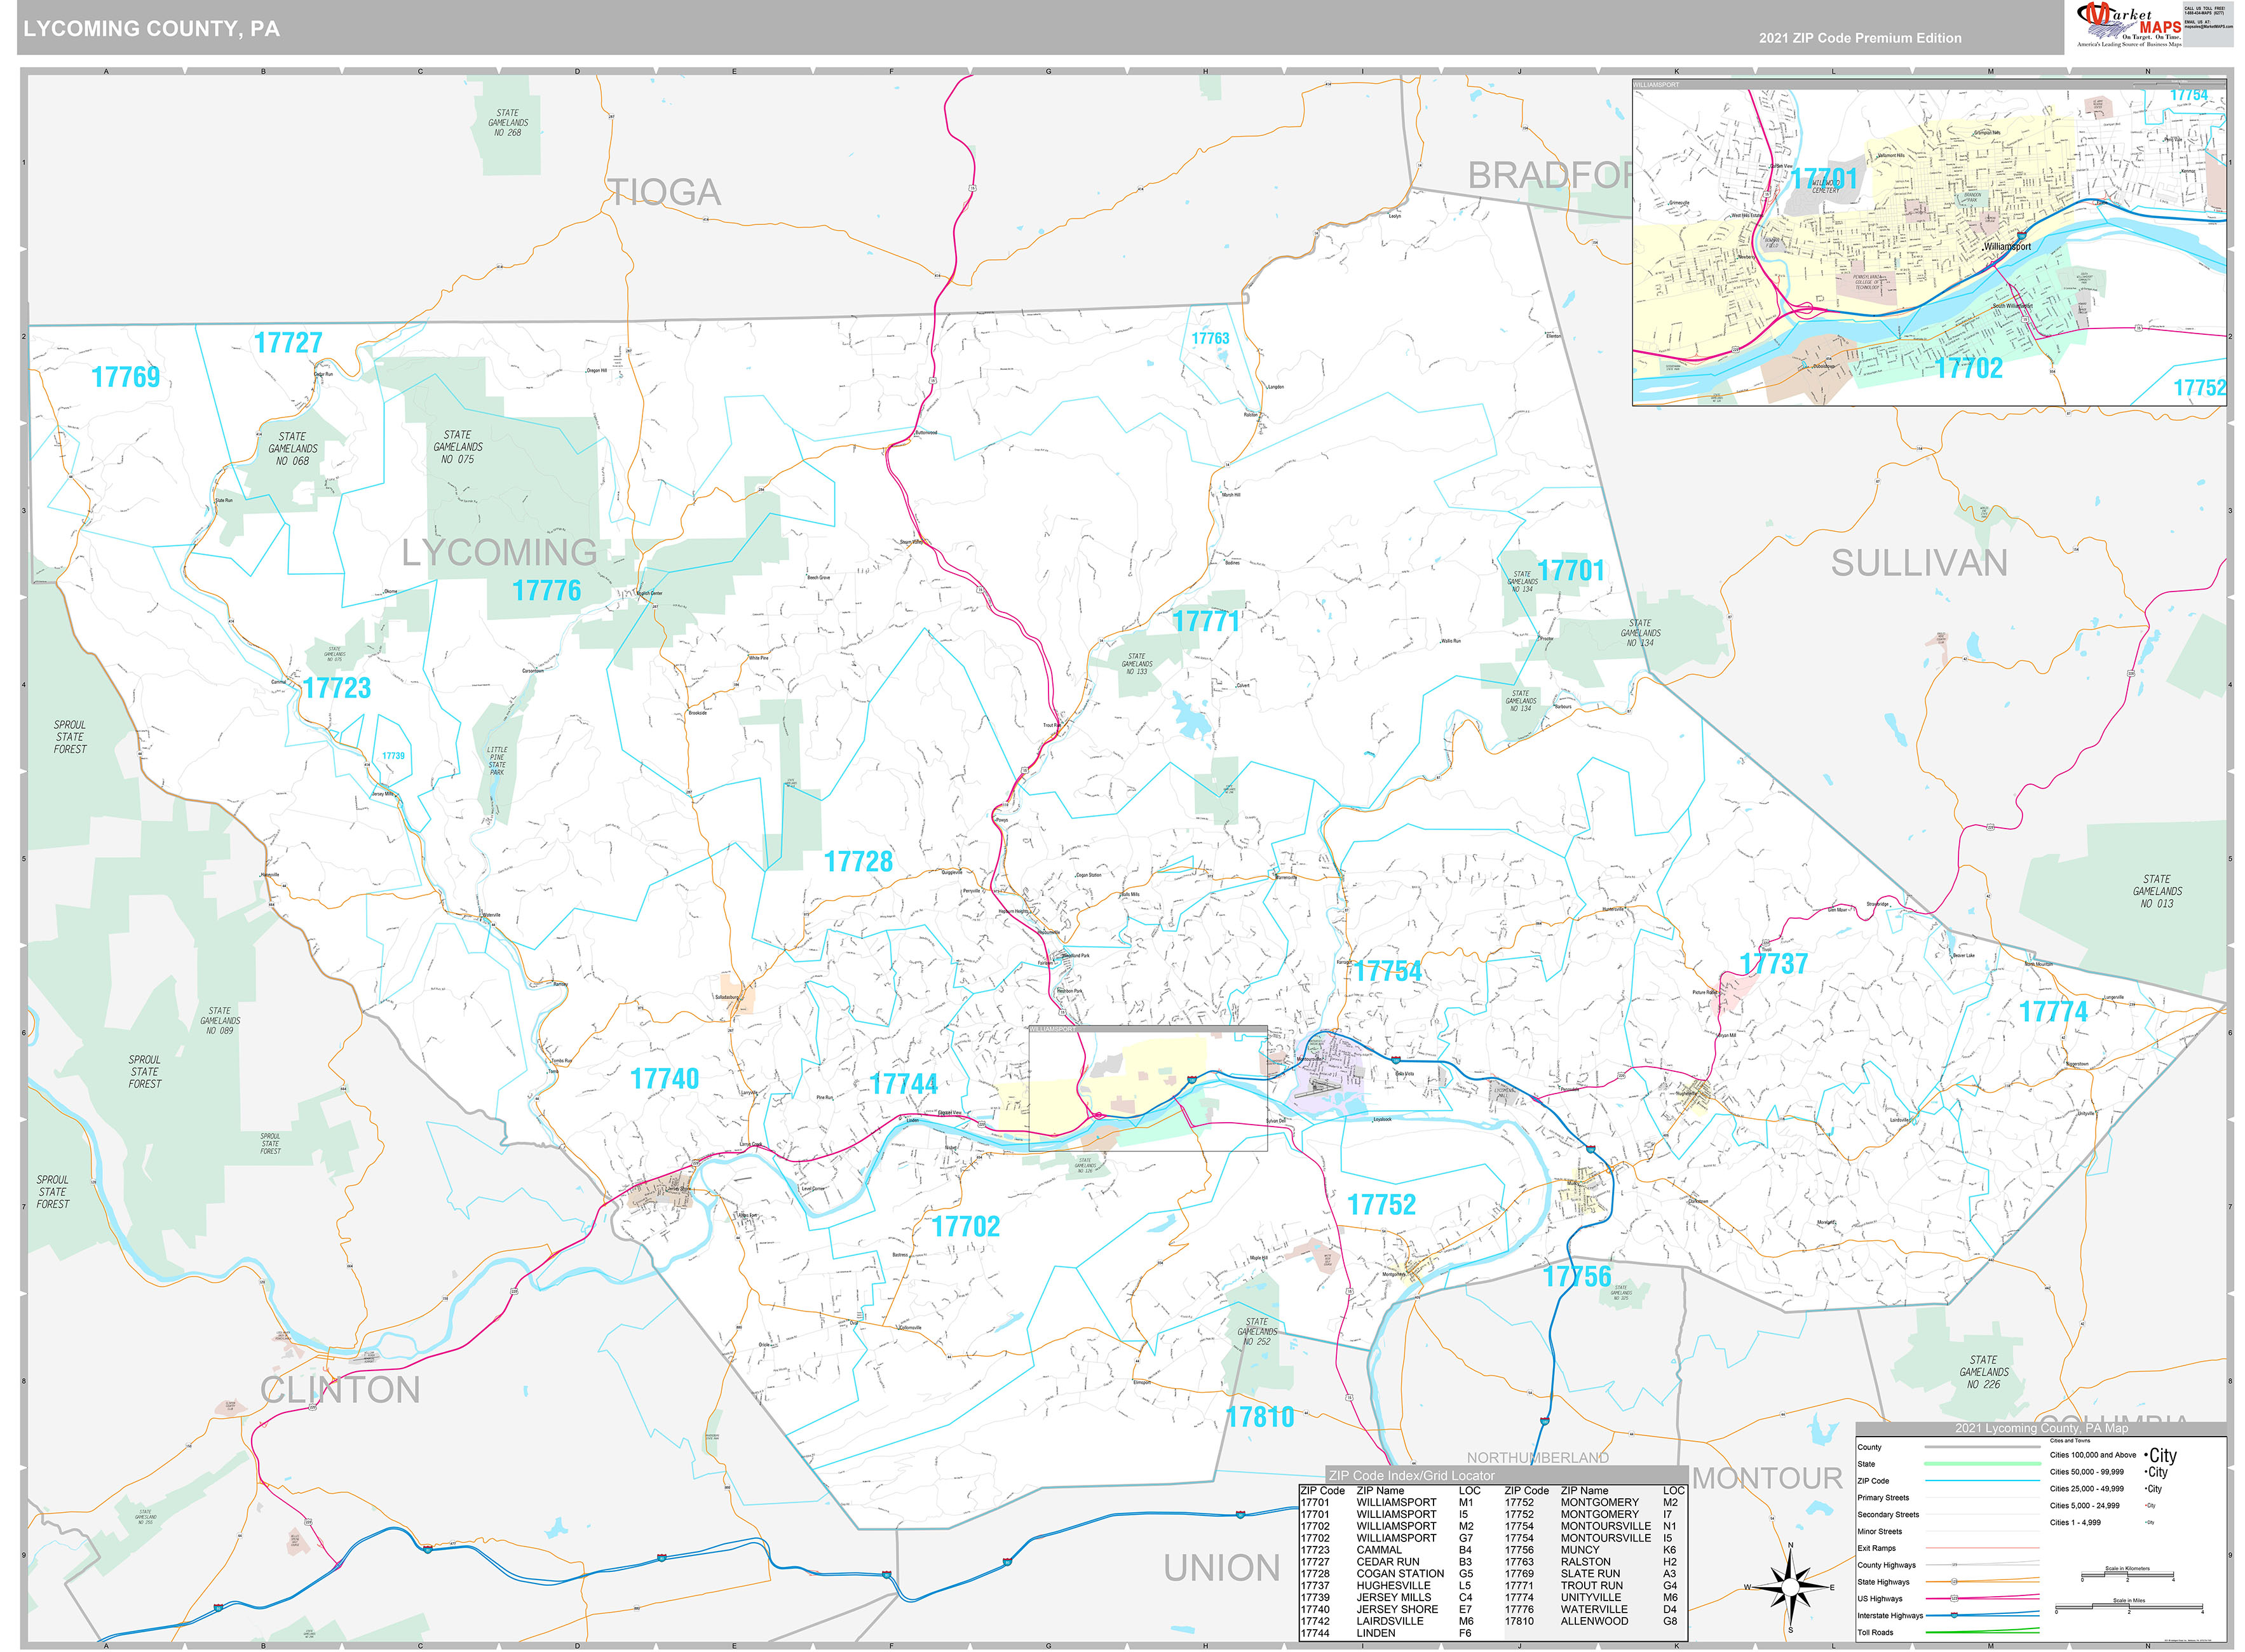Click the State Gamelands No 013 label
Screen dimensions: 2245x1652
(2157, 891)
